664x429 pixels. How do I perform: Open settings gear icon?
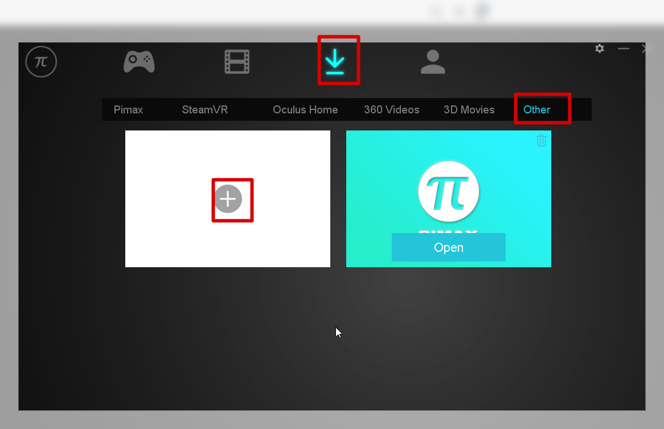click(600, 48)
